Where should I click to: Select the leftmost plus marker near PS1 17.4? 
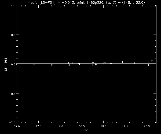[x=34, y=65]
